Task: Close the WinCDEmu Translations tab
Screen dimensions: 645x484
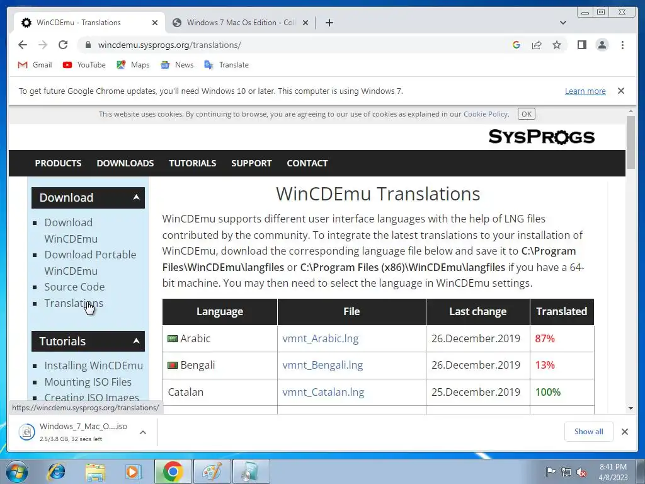Action: [155, 23]
